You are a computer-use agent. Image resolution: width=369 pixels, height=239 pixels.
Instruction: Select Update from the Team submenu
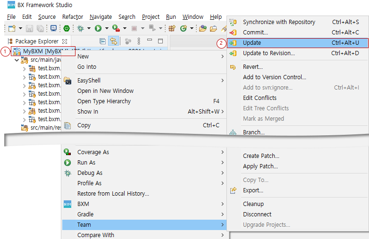coord(252,43)
